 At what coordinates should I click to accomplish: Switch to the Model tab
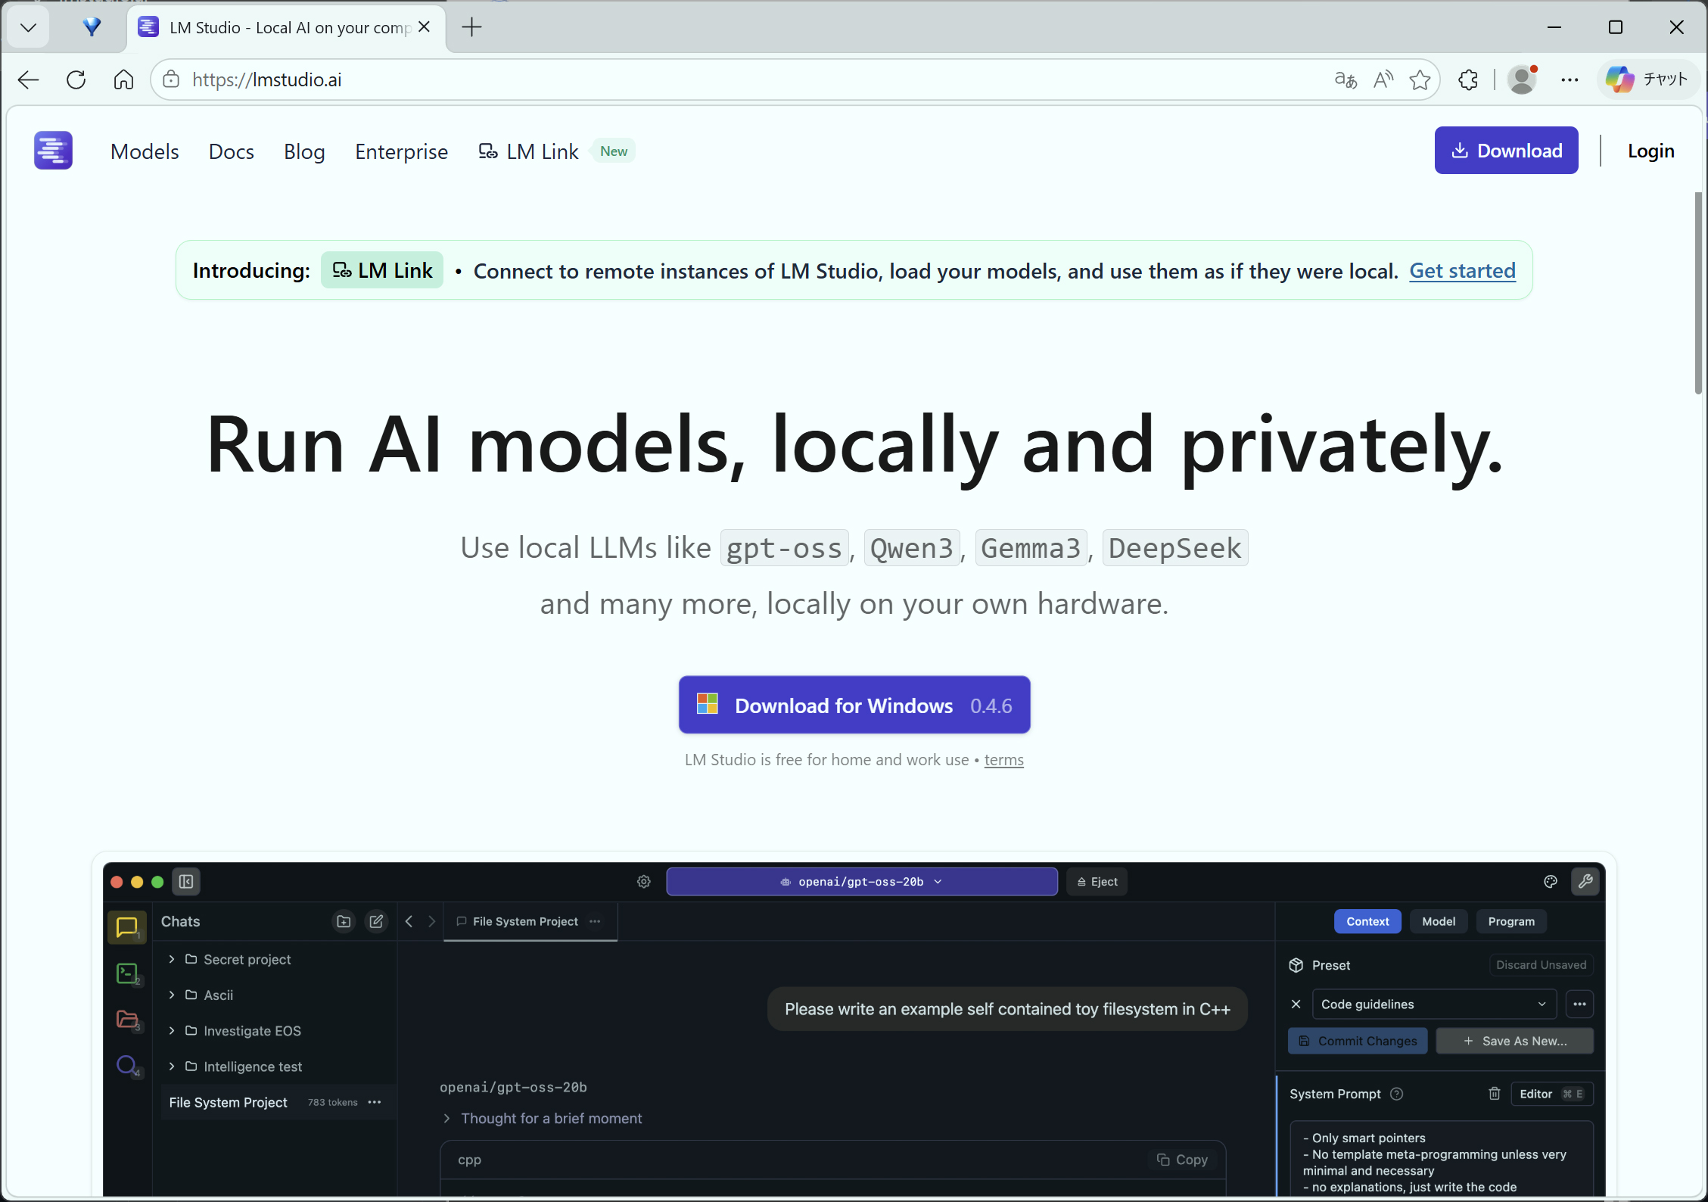[x=1439, y=921]
